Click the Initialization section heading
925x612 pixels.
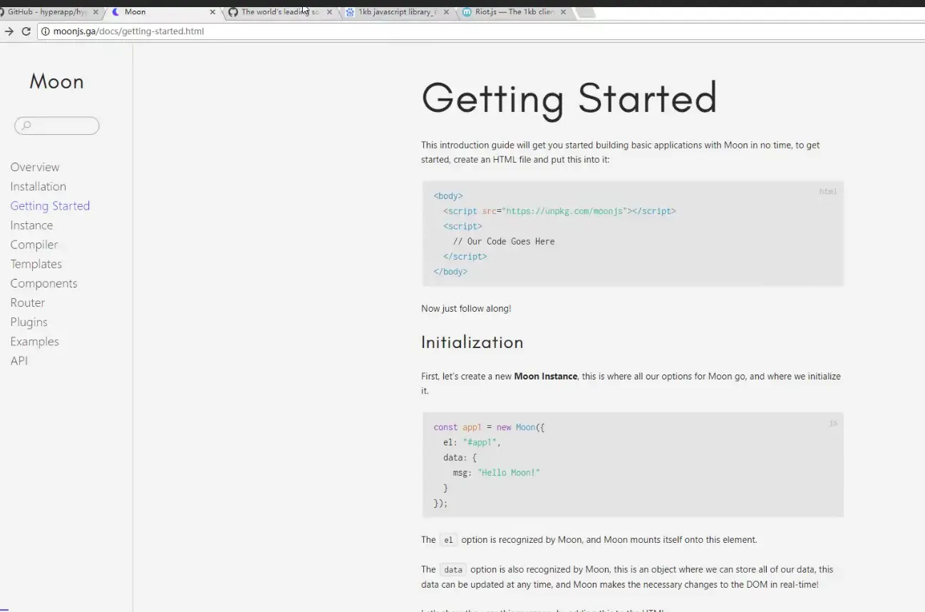(x=472, y=342)
